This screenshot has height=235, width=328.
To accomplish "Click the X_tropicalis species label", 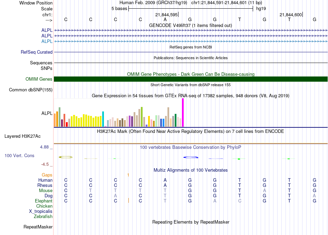I will coord(41,211).
